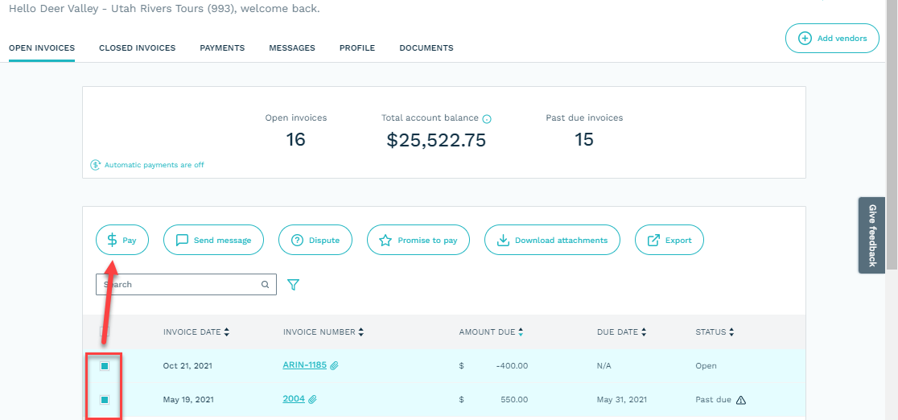Image resolution: width=898 pixels, height=420 pixels.
Task: Open the Give feedback side tab
Action: coord(872,235)
